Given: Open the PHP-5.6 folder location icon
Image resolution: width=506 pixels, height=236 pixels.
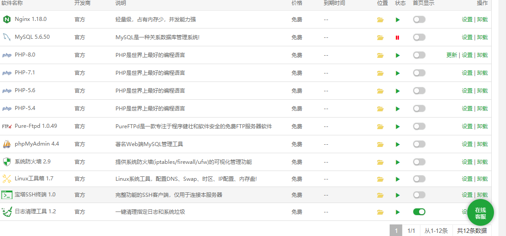Looking at the screenshot, I should point(380,91).
